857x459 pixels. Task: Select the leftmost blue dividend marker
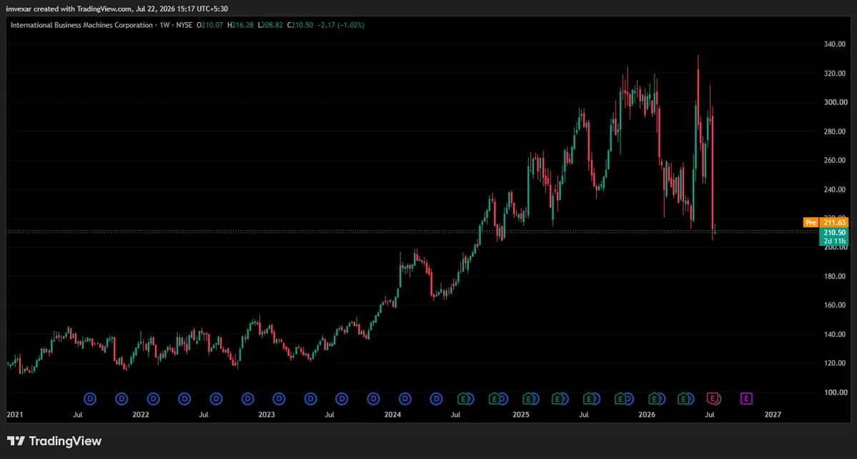pyautogui.click(x=90, y=399)
